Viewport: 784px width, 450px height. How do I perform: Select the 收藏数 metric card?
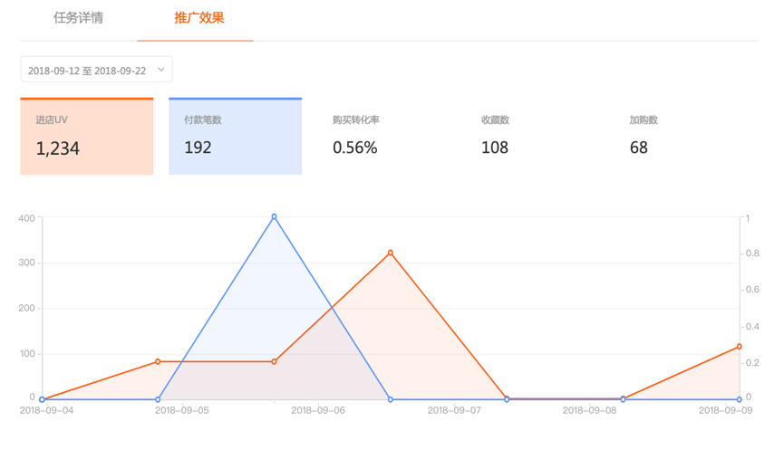[533, 137]
